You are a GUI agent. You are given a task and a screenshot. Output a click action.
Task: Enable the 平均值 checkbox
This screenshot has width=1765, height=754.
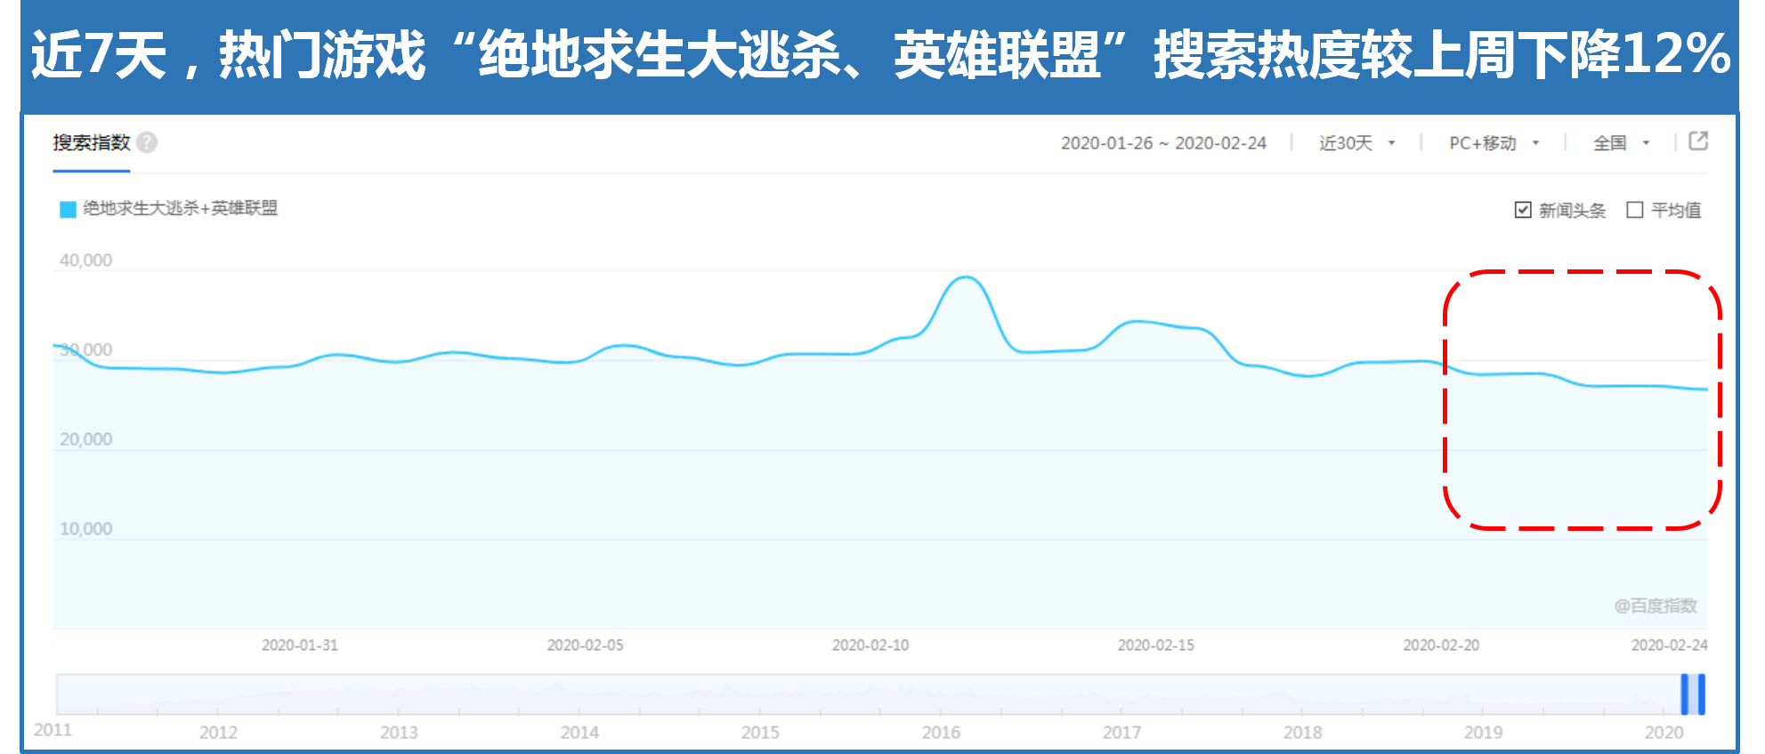[x=1634, y=210]
